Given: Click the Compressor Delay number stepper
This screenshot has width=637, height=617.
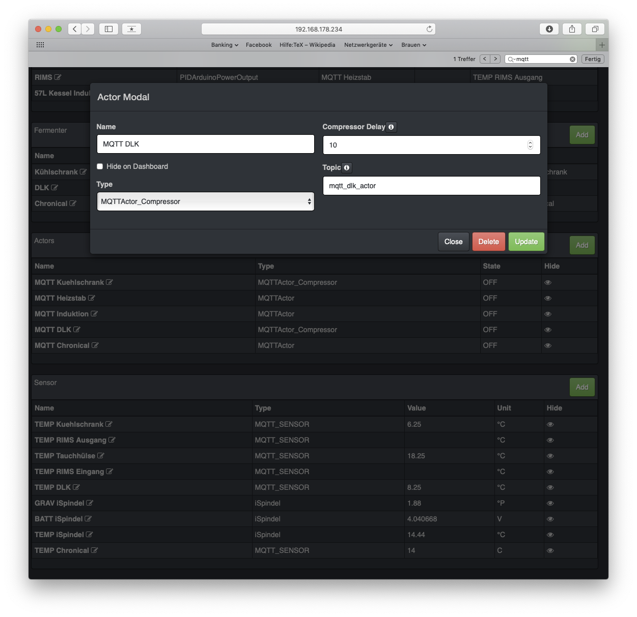Looking at the screenshot, I should (x=530, y=145).
